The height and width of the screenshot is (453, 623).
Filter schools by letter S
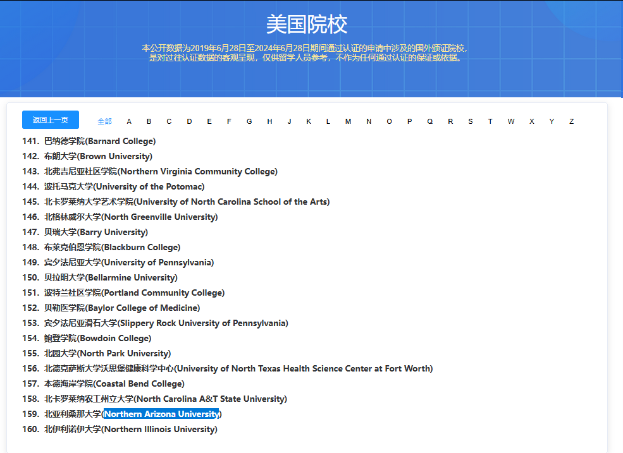pos(471,121)
